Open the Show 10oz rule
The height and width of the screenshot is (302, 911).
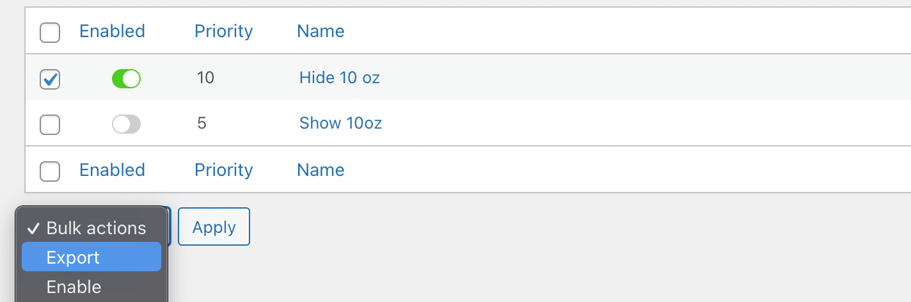pos(340,123)
